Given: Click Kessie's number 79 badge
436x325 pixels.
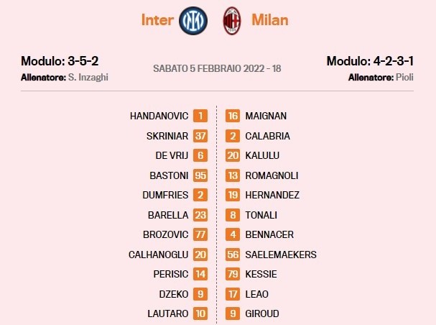Looking at the screenshot, I should click(x=233, y=274).
